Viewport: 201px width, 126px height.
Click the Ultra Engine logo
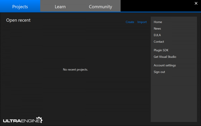pos(23,120)
